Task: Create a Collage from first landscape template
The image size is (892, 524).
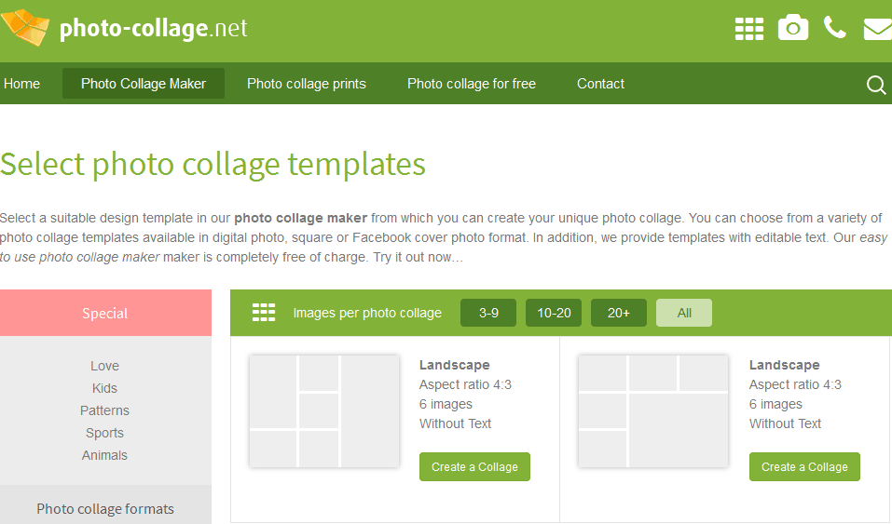Action: pyautogui.click(x=474, y=466)
